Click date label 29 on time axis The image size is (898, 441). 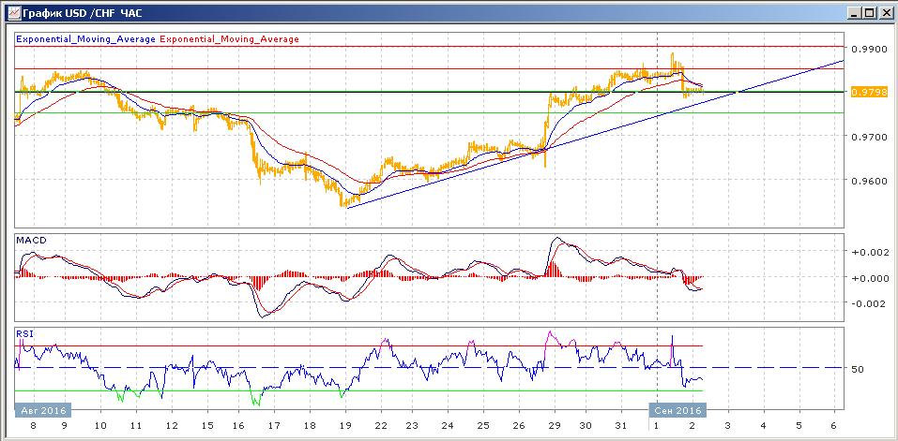(x=555, y=426)
